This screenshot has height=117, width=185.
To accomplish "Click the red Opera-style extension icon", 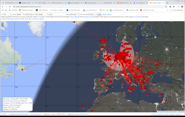I will pos(182,7).
